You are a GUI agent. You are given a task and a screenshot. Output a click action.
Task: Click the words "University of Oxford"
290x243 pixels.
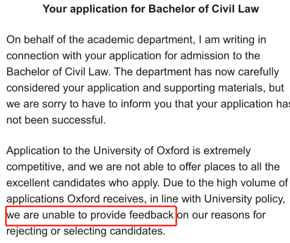click(x=141, y=151)
